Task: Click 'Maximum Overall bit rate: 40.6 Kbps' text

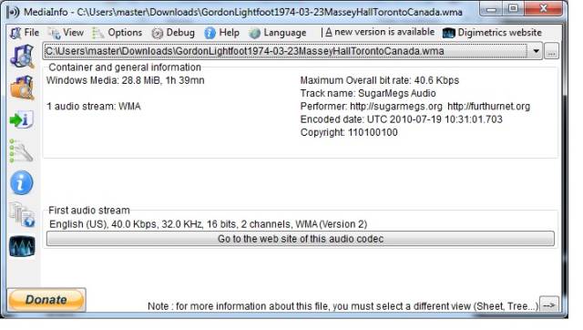Action: (x=380, y=80)
